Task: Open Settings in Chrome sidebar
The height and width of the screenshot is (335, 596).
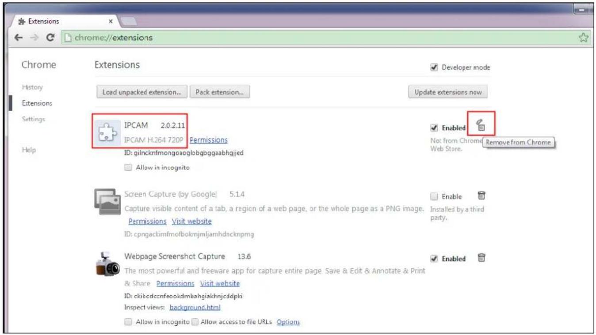Action: tap(34, 119)
